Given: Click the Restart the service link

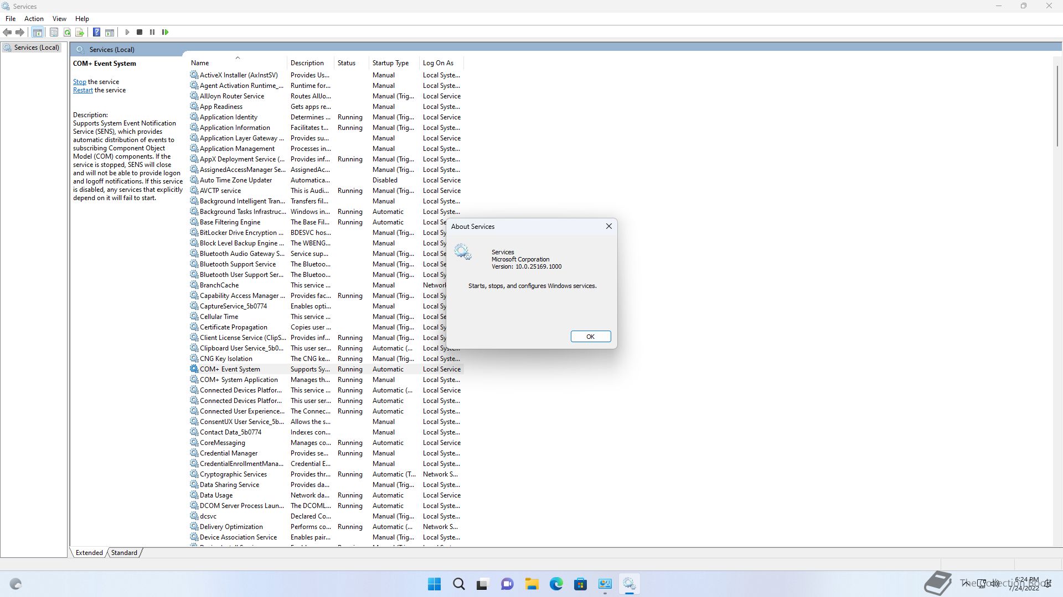Looking at the screenshot, I should pos(82,90).
